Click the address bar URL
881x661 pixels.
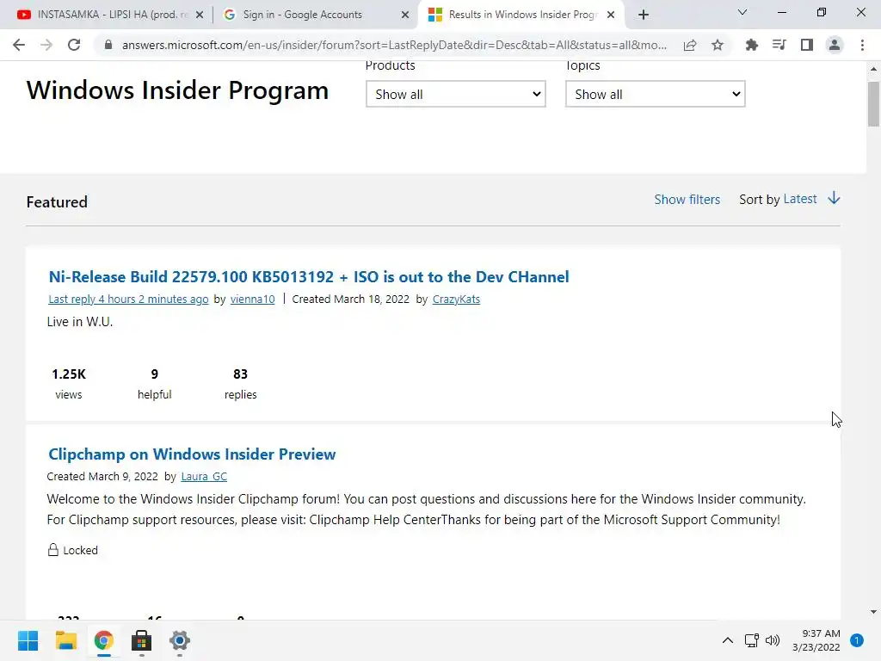pyautogui.click(x=394, y=45)
